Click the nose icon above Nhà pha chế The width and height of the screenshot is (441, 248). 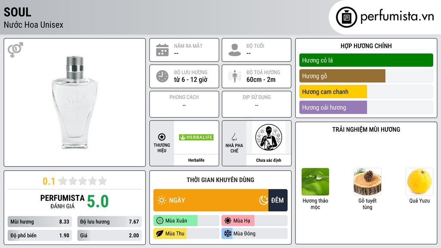tap(234, 137)
